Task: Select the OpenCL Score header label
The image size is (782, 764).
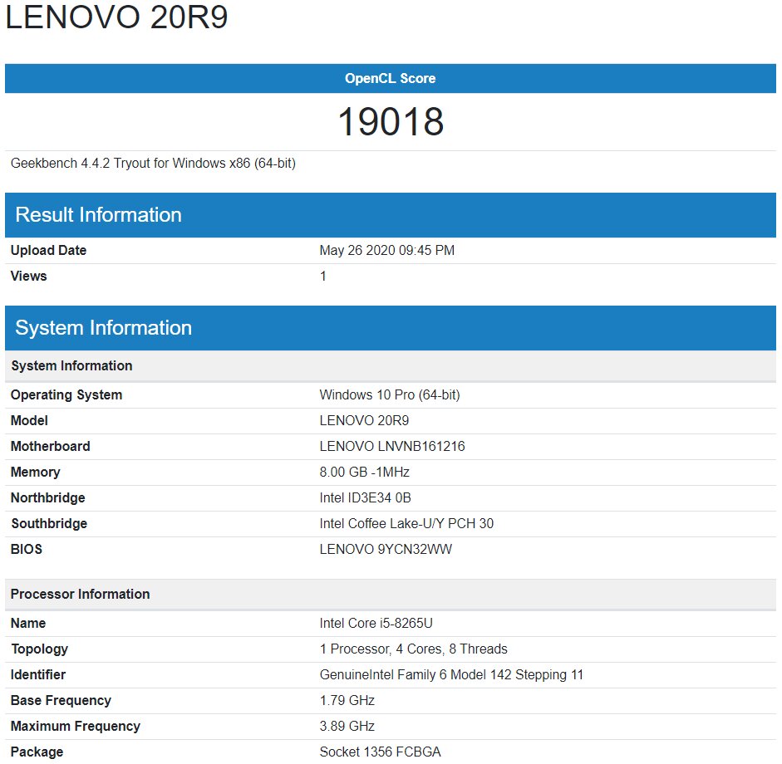Action: pos(390,78)
